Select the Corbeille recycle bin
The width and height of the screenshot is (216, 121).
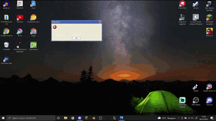point(6,46)
